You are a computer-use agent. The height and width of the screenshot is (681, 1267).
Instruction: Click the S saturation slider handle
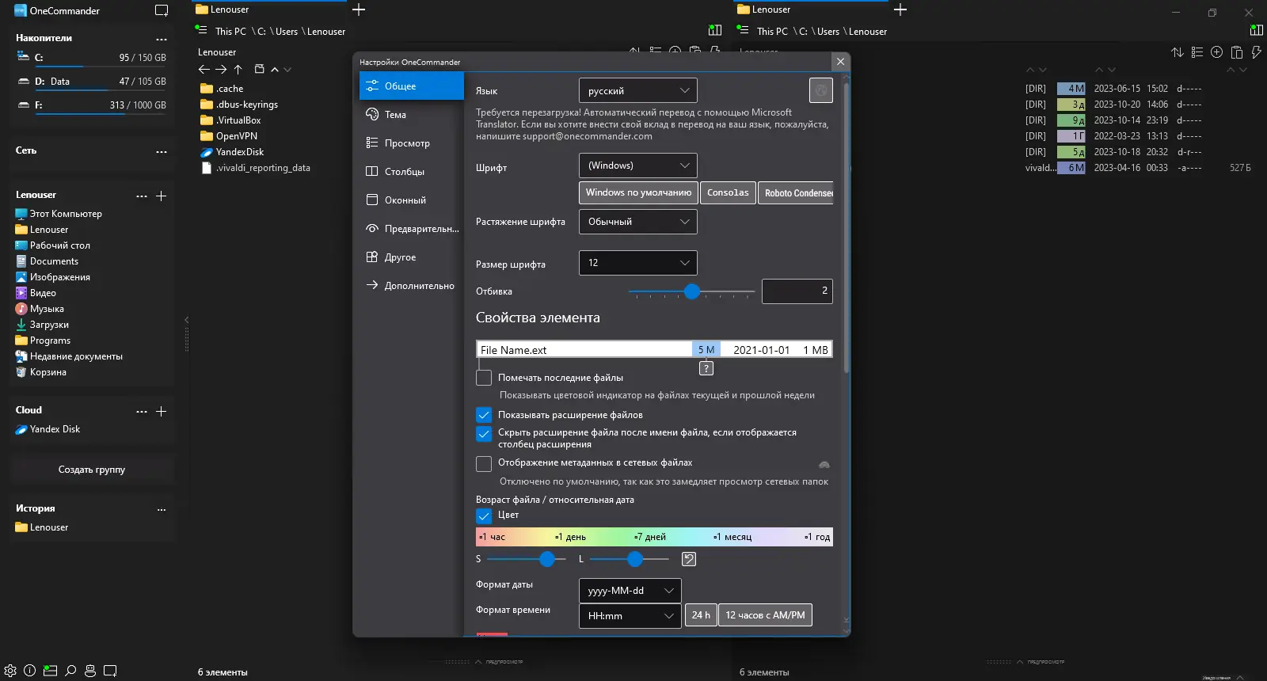coord(547,559)
